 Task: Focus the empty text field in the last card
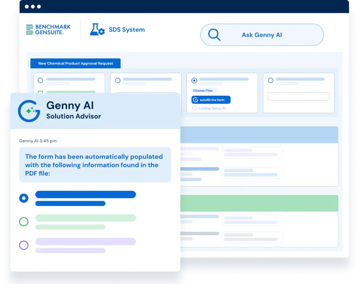(x=299, y=96)
